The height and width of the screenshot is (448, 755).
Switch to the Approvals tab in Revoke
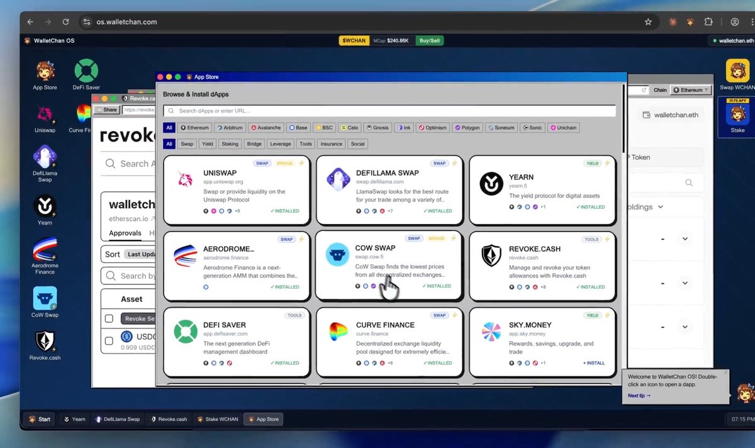point(125,233)
